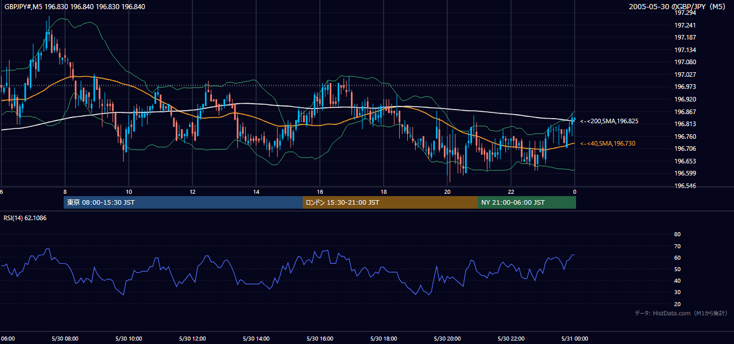Click the 5/30 10:00 time label
The height and width of the screenshot is (344, 734).
(x=129, y=338)
